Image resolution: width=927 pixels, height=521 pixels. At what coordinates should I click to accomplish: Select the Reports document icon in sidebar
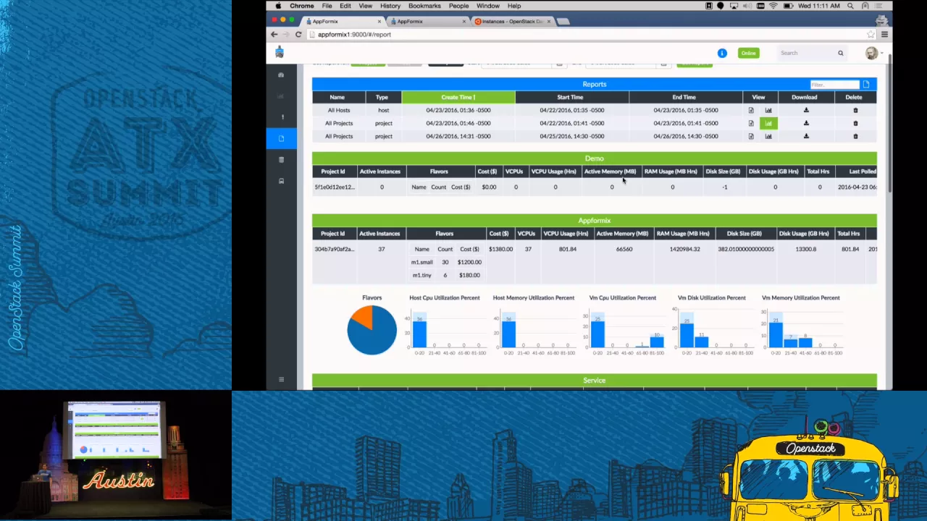pyautogui.click(x=281, y=138)
